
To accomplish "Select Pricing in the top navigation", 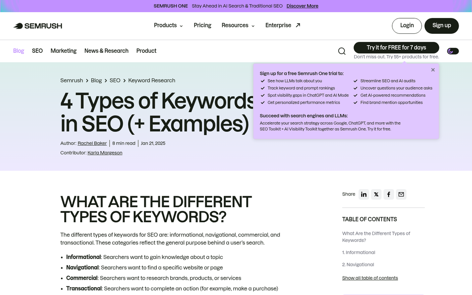I will coord(202,25).
